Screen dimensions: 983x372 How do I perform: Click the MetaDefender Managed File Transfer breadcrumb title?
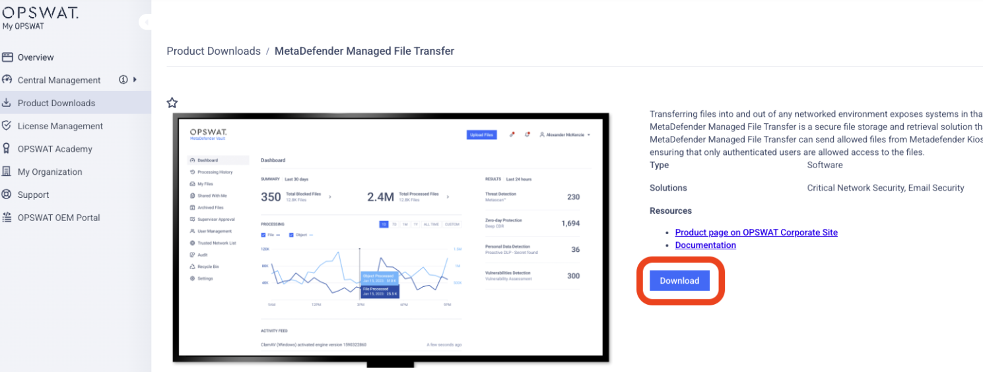pyautogui.click(x=364, y=51)
